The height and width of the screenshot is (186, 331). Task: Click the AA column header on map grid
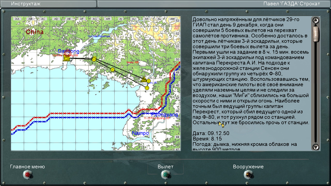pos(17,19)
